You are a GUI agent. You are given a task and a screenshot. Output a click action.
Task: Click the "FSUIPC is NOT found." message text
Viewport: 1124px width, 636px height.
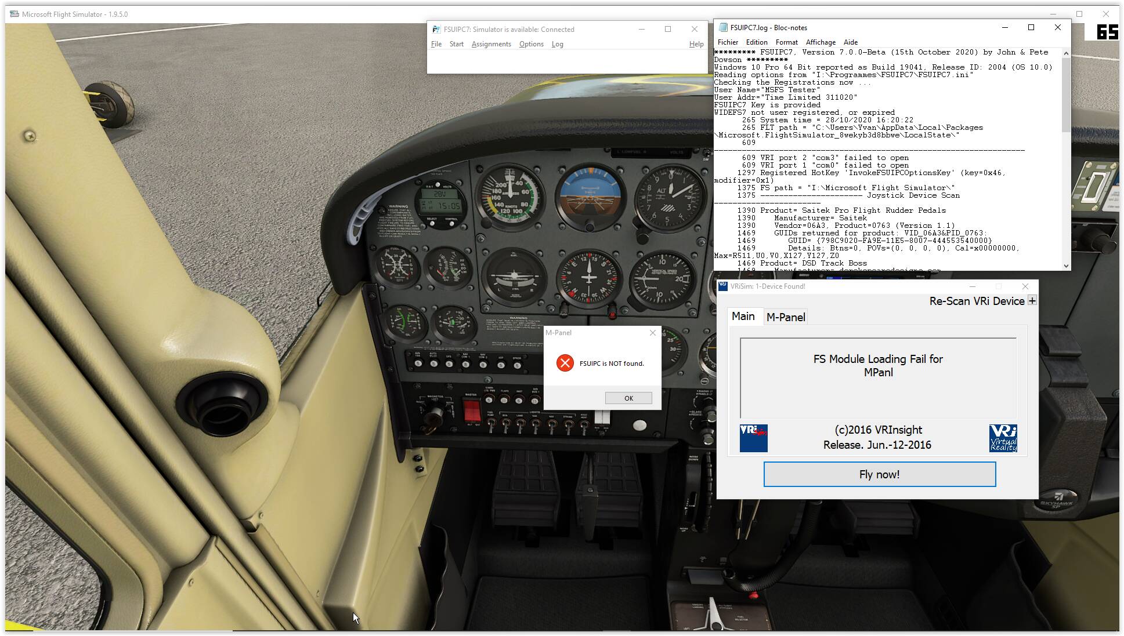612,364
